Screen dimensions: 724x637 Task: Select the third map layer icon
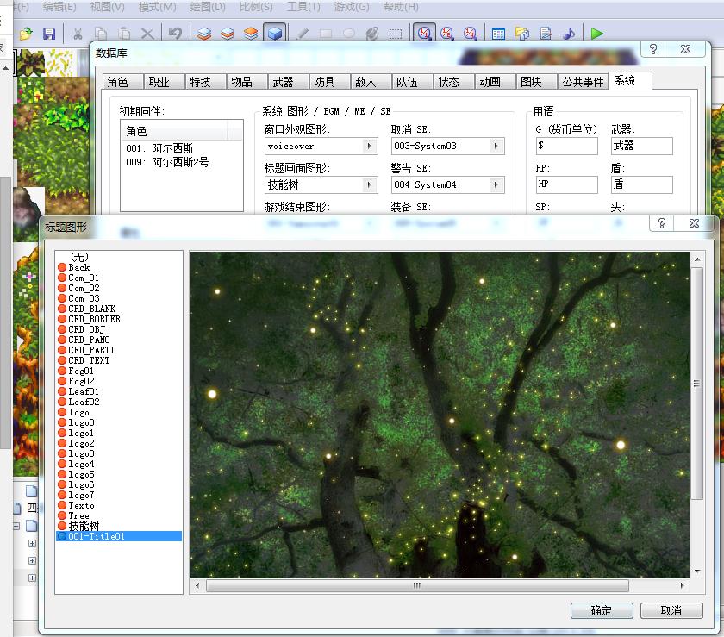(x=251, y=34)
